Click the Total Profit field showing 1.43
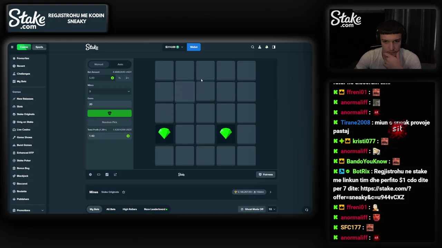Viewport: 442px width, 248px height. tap(109, 136)
